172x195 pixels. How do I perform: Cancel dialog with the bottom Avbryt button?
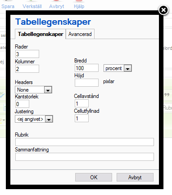(135, 177)
